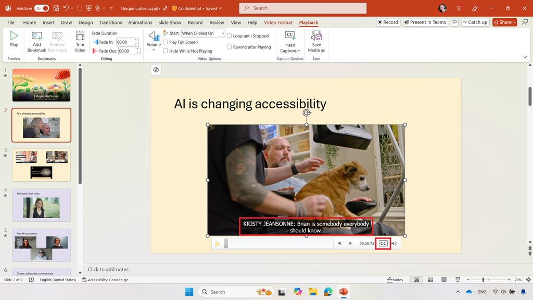Open the Slide Show menu
533x300 pixels.
point(169,22)
